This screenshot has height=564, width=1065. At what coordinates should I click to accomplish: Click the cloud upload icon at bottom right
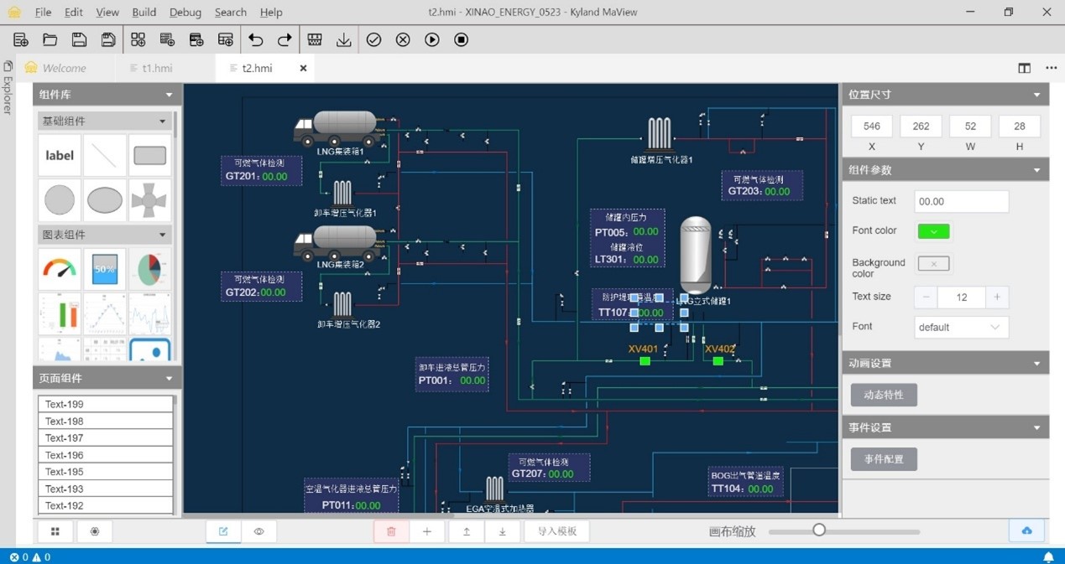1026,531
